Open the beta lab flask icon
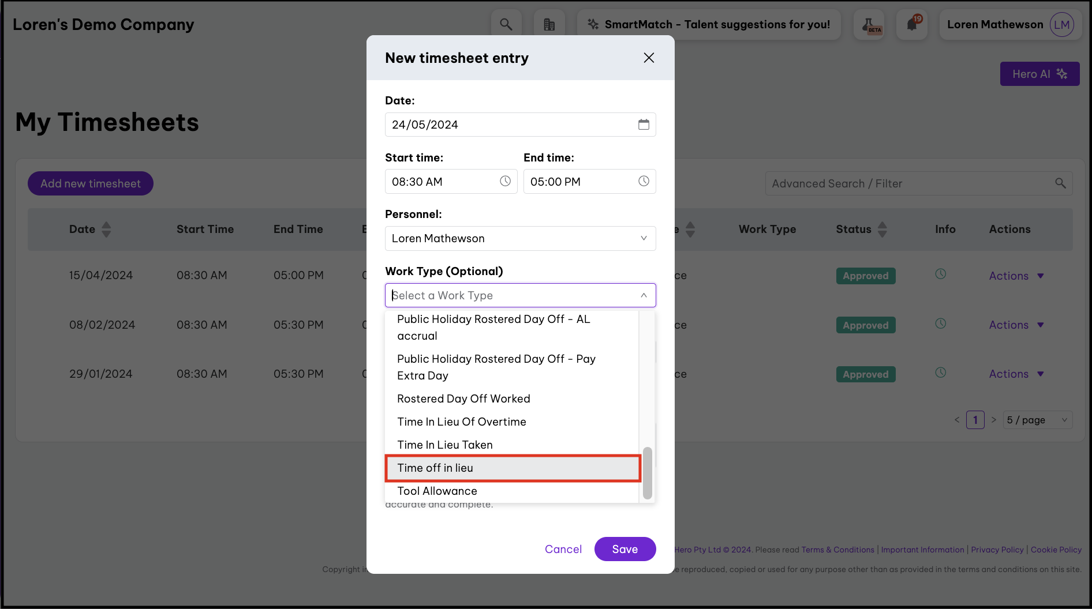This screenshot has width=1092, height=609. click(x=869, y=24)
